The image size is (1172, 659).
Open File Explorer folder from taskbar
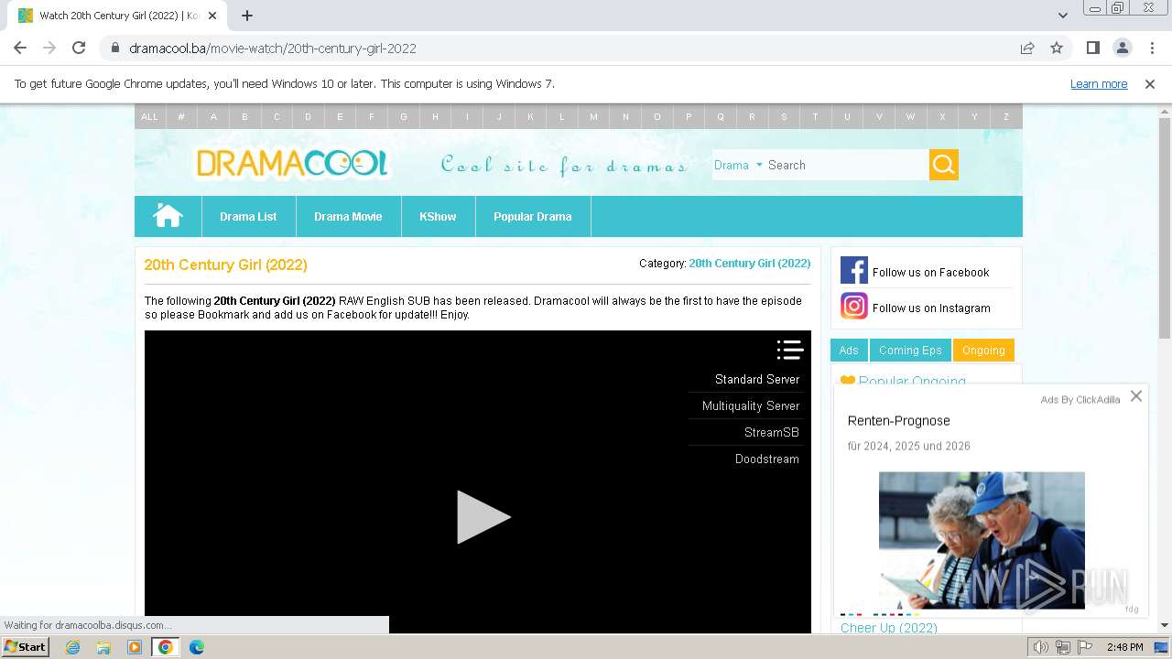pos(103,647)
